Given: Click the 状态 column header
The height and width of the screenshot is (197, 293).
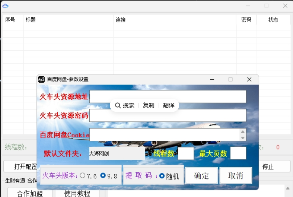Looking at the screenshot, I should 273,20.
